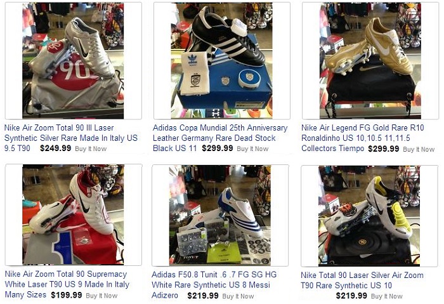Click Buy It Now for the $249.99 listing
The height and width of the screenshot is (304, 444).
click(x=91, y=149)
